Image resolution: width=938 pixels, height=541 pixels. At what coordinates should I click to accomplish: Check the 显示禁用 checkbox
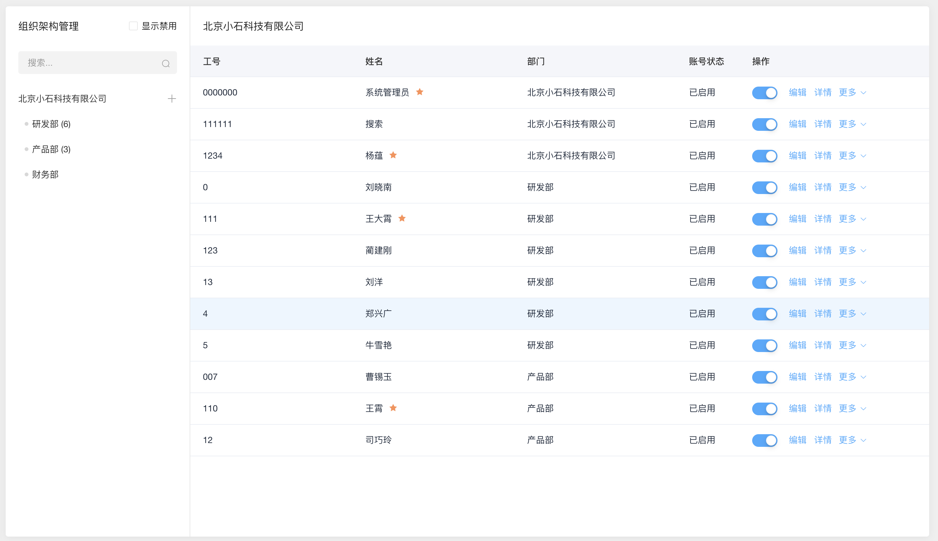click(133, 26)
